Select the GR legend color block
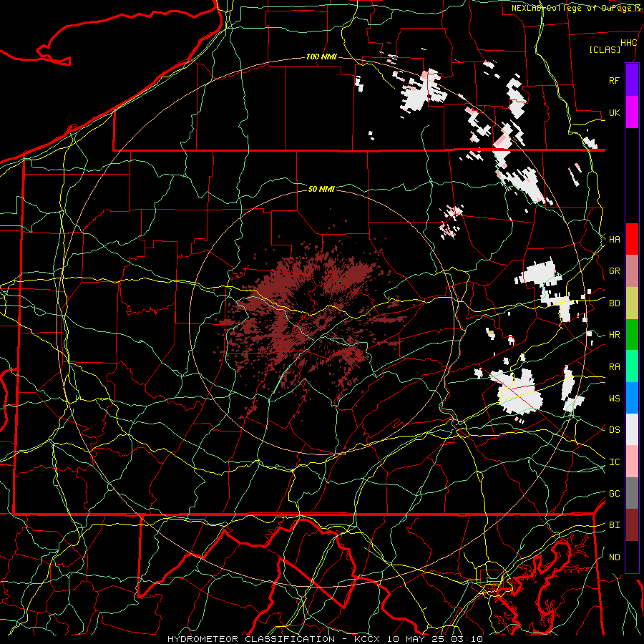The width and height of the screenshot is (644, 644). pos(632,271)
